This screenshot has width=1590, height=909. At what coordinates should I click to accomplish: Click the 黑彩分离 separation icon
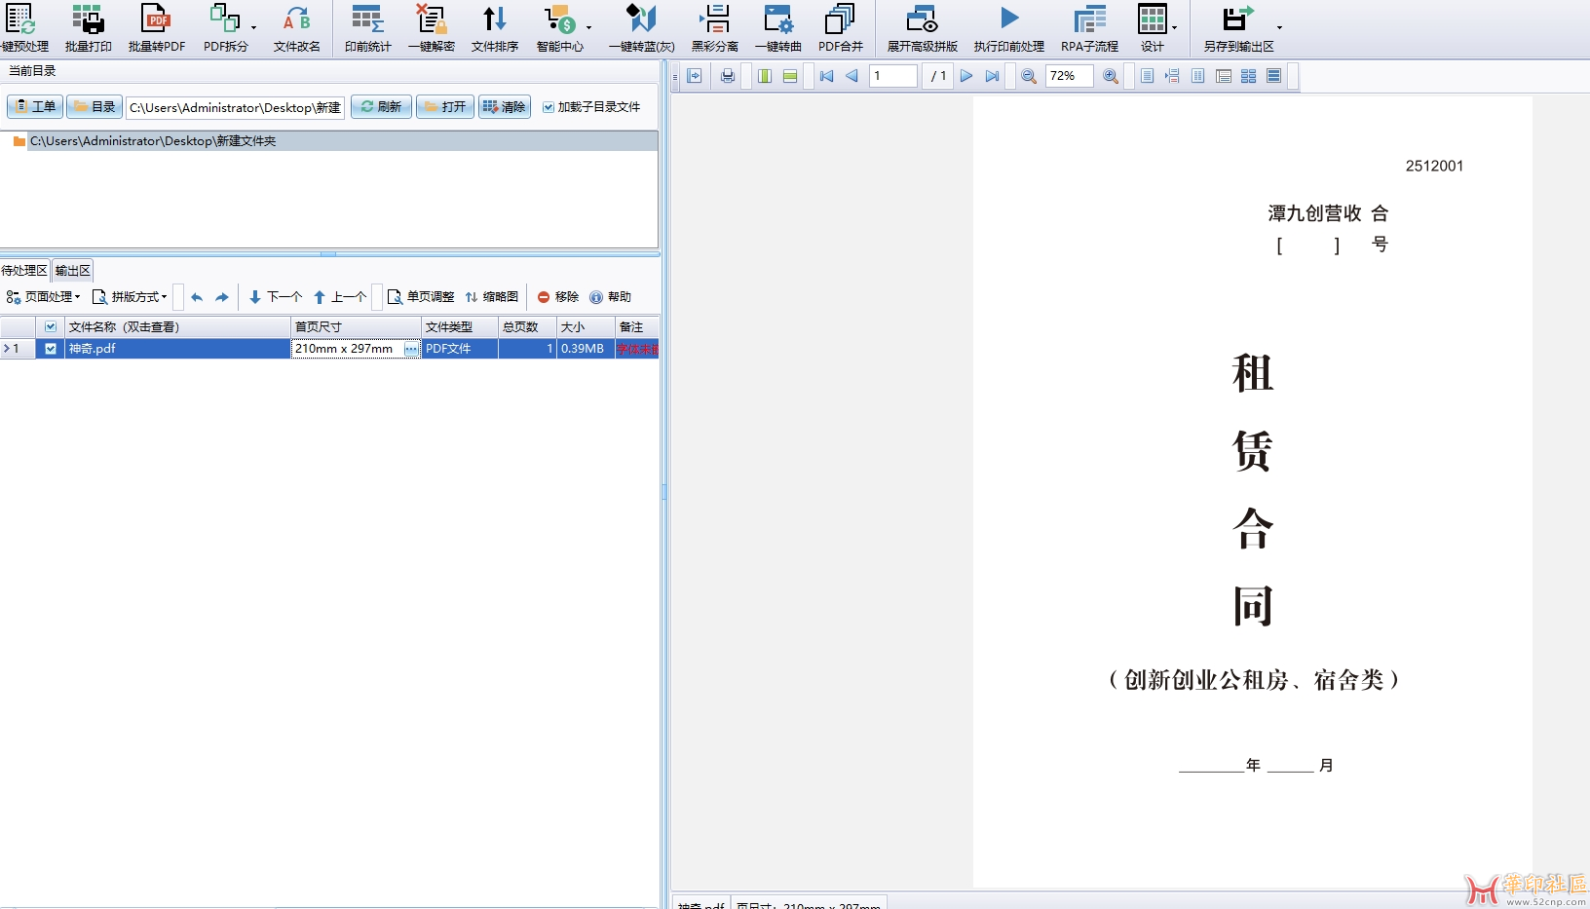click(x=714, y=19)
